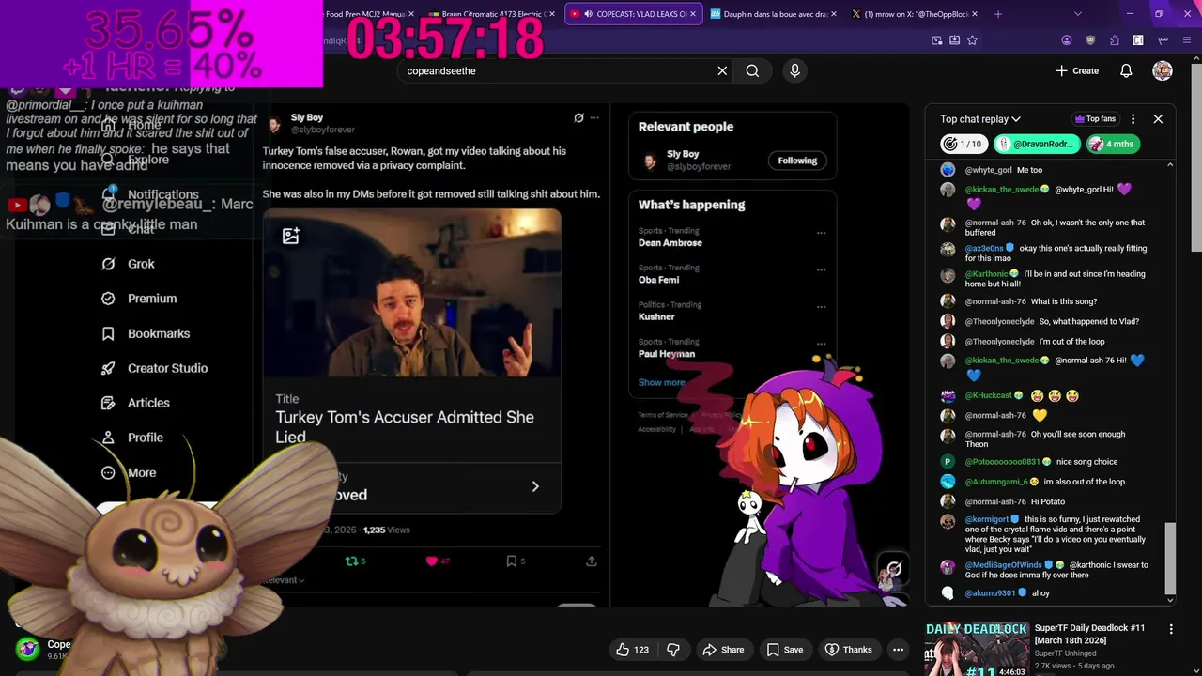The image size is (1202, 676).
Task: Open menu for SuperTF Daily Deadlock video
Action: [x=1171, y=629]
